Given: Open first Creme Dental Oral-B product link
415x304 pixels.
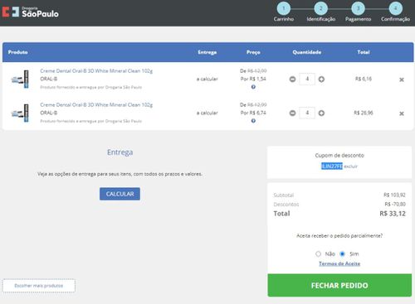Looking at the screenshot, I should (x=96, y=71).
